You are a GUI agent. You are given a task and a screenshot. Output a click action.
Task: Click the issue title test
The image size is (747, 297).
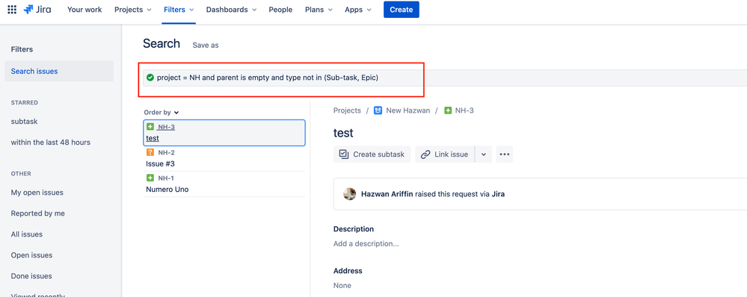tap(343, 133)
